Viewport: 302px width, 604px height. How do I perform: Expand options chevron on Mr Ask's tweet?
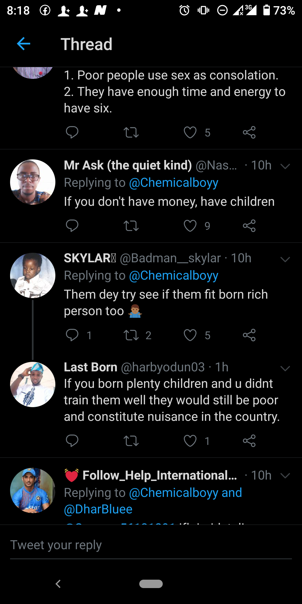pyautogui.click(x=285, y=166)
